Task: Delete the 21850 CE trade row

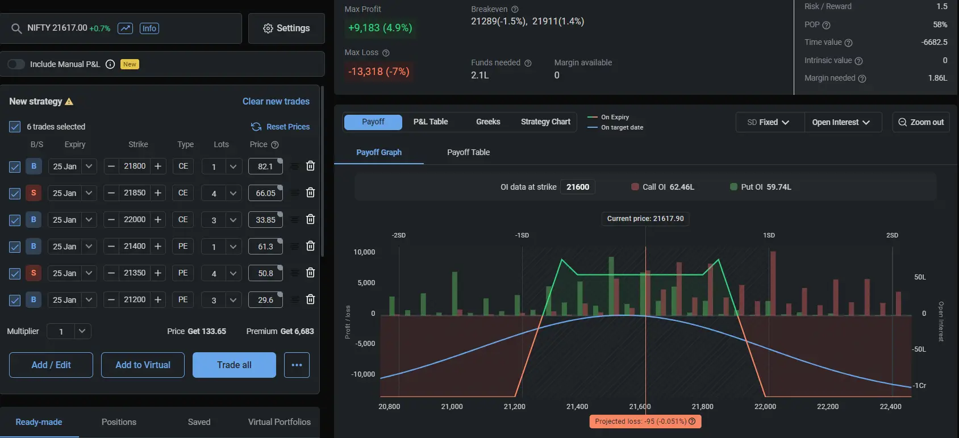Action: coord(310,193)
